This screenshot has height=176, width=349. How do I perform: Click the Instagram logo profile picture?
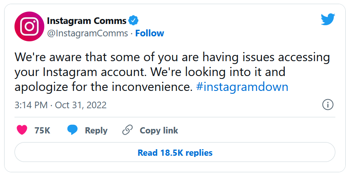29,26
